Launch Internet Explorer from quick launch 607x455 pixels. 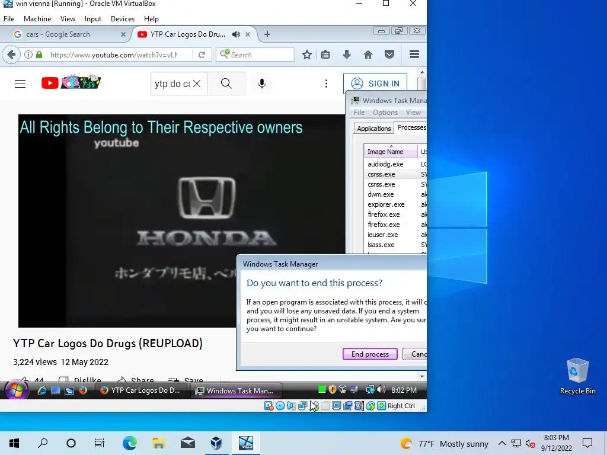click(42, 390)
